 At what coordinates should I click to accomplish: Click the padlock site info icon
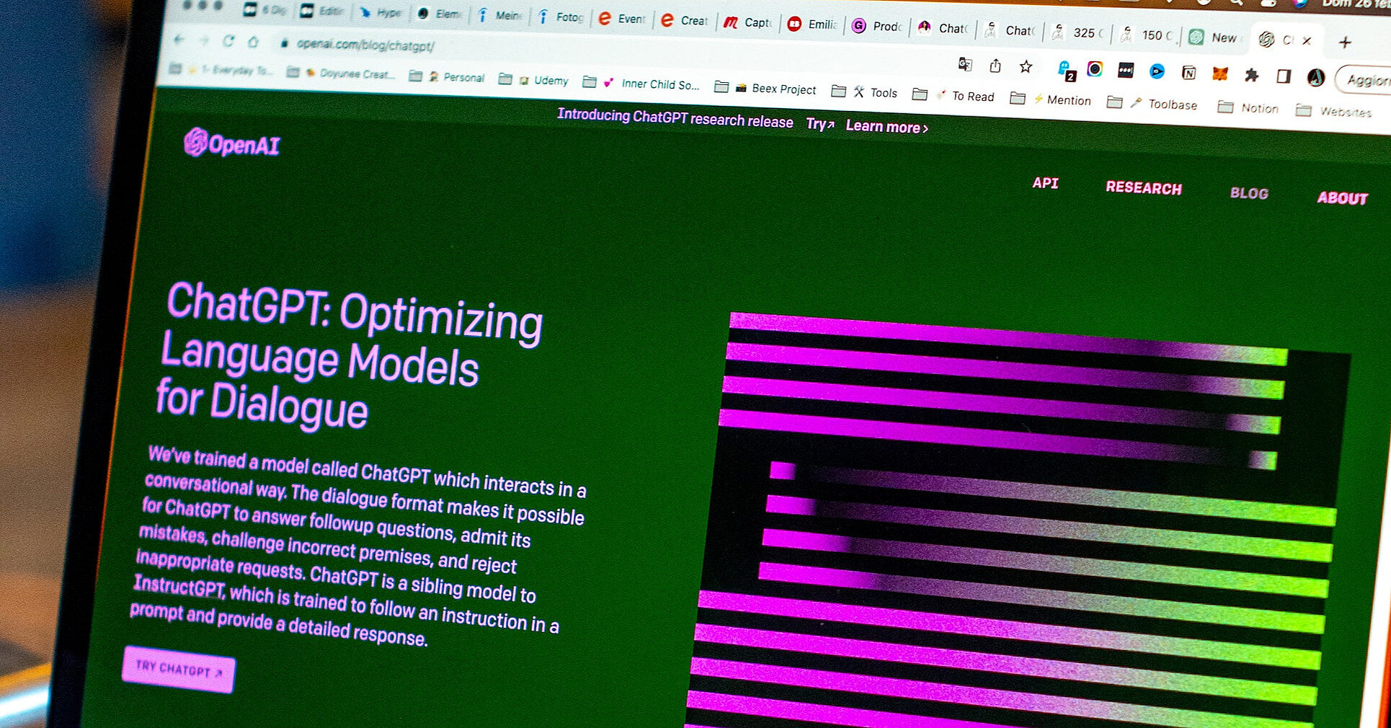[x=285, y=43]
